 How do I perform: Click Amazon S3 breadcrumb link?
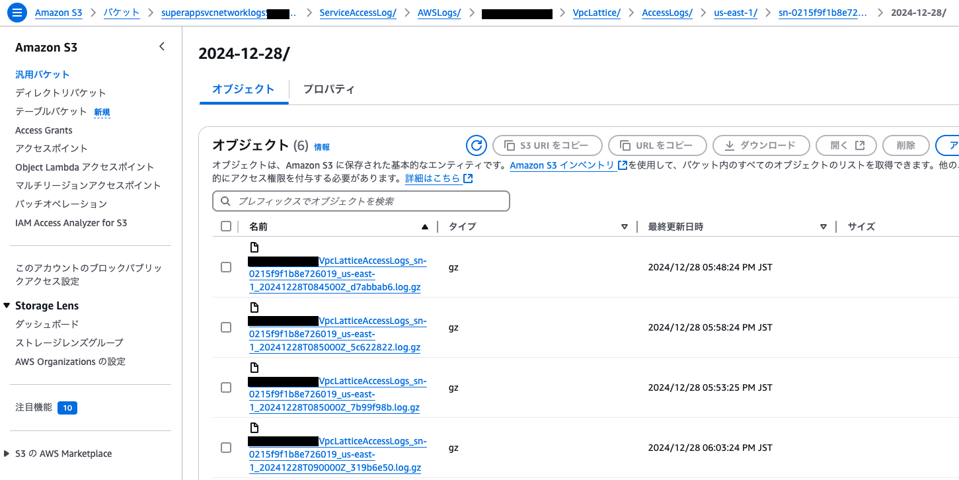tap(59, 13)
